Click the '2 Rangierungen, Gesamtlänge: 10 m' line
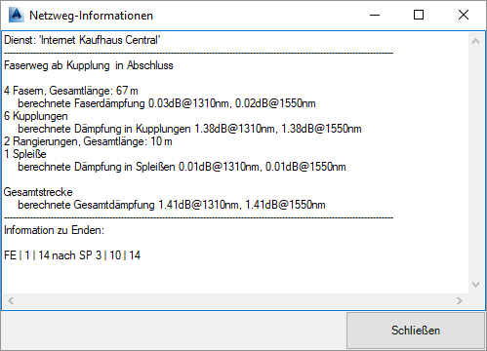The image size is (487, 351). click(88, 141)
